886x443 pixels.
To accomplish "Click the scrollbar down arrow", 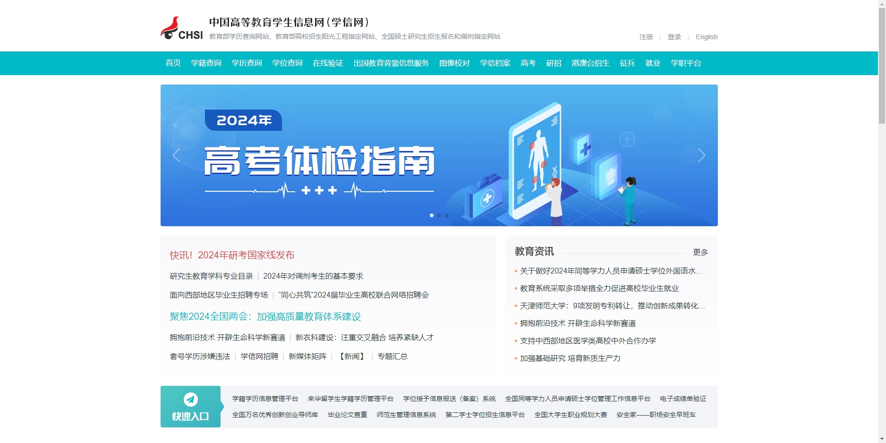I will pos(882,439).
